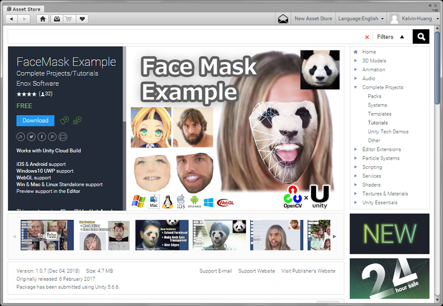This screenshot has width=443, height=306.
Task: Open the Mask Editor features thumbnail
Action: (x=105, y=235)
